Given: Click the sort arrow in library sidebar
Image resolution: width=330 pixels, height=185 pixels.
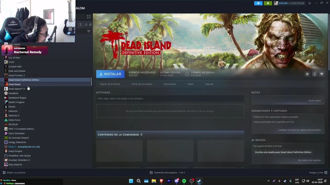Looking at the screenshot, I should pyautogui.click(x=80, y=25).
